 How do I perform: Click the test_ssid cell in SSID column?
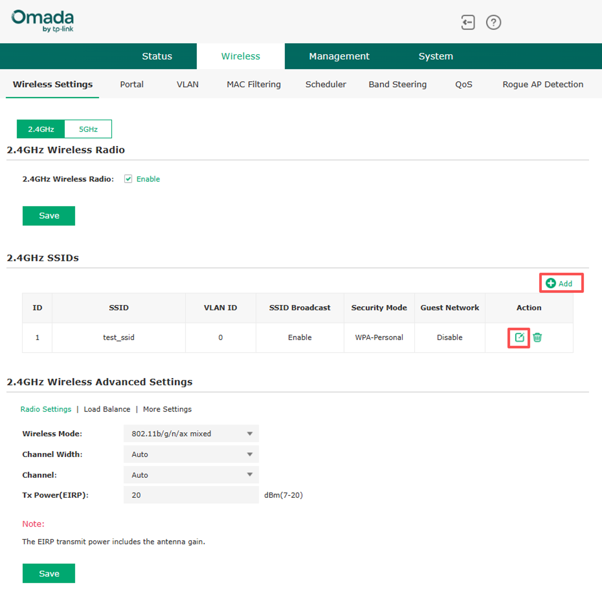(x=118, y=338)
